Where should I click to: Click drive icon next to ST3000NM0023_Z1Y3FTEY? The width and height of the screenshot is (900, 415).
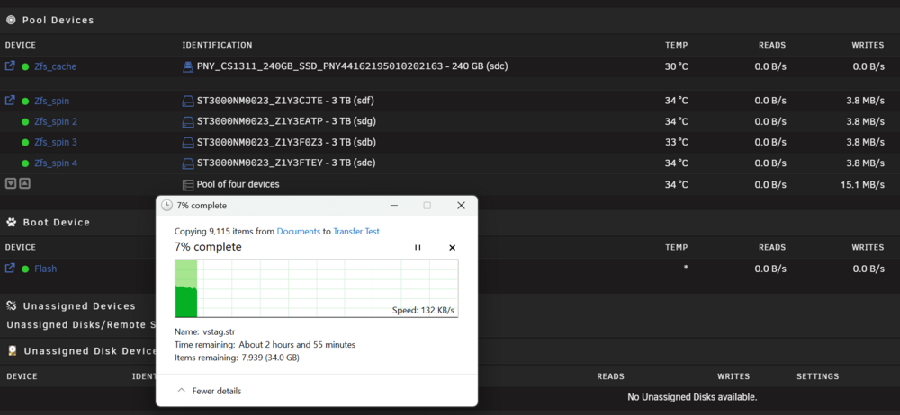click(x=188, y=163)
